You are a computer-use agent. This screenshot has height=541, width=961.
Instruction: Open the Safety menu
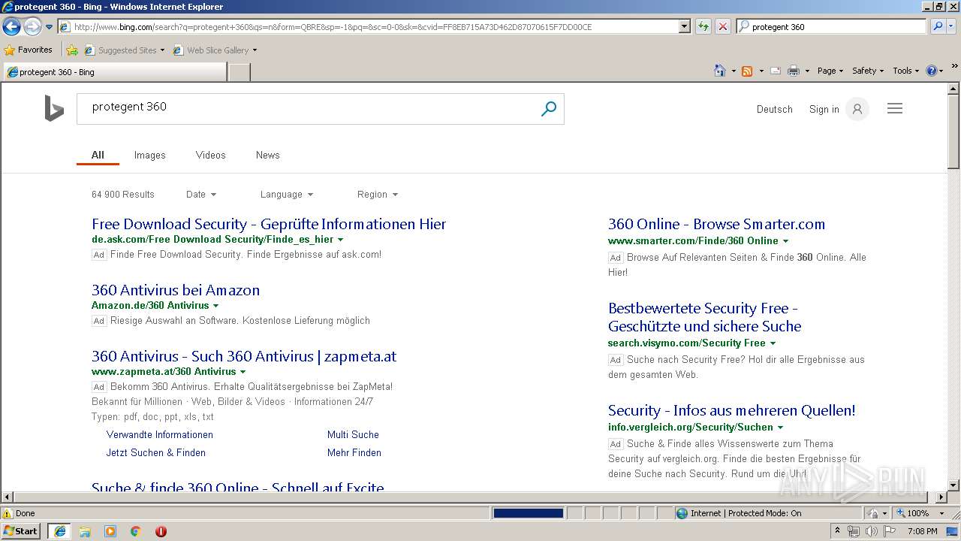[868, 71]
